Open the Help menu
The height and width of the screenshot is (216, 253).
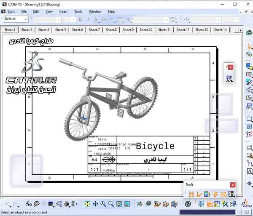click(112, 12)
